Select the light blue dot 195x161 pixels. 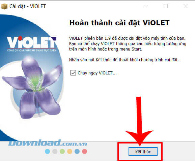[x=47, y=152]
